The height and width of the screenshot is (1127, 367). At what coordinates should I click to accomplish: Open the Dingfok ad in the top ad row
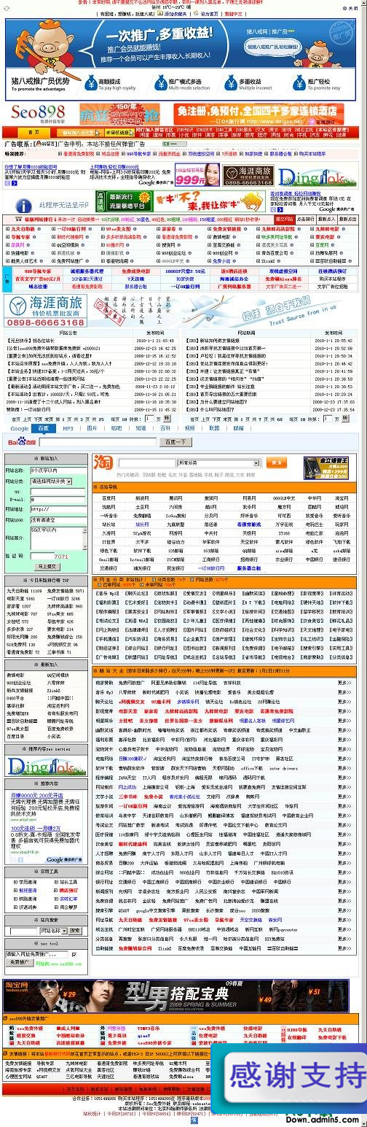click(x=318, y=176)
